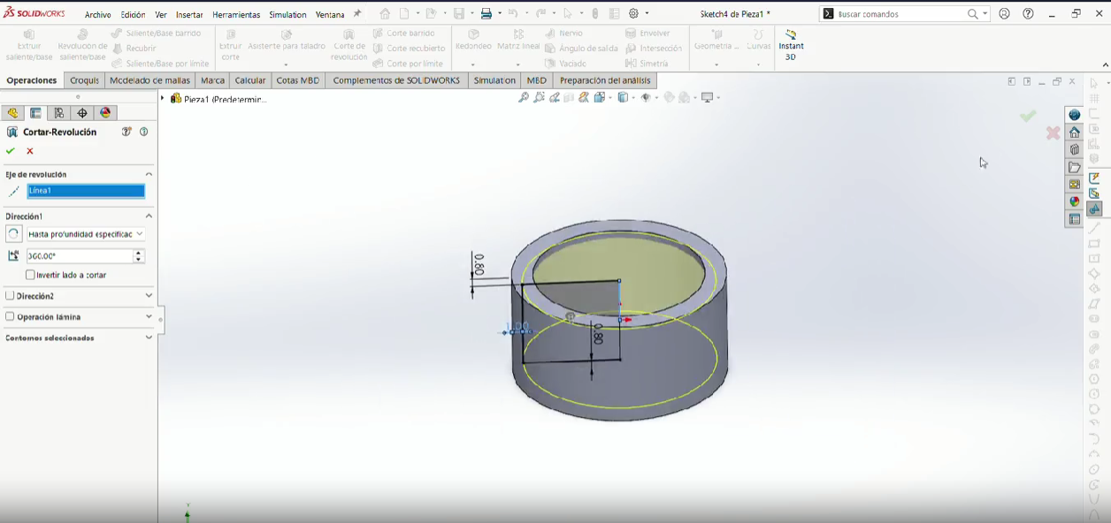Open the ConfigurationManager tab icon
This screenshot has height=523, width=1111.
[59, 113]
